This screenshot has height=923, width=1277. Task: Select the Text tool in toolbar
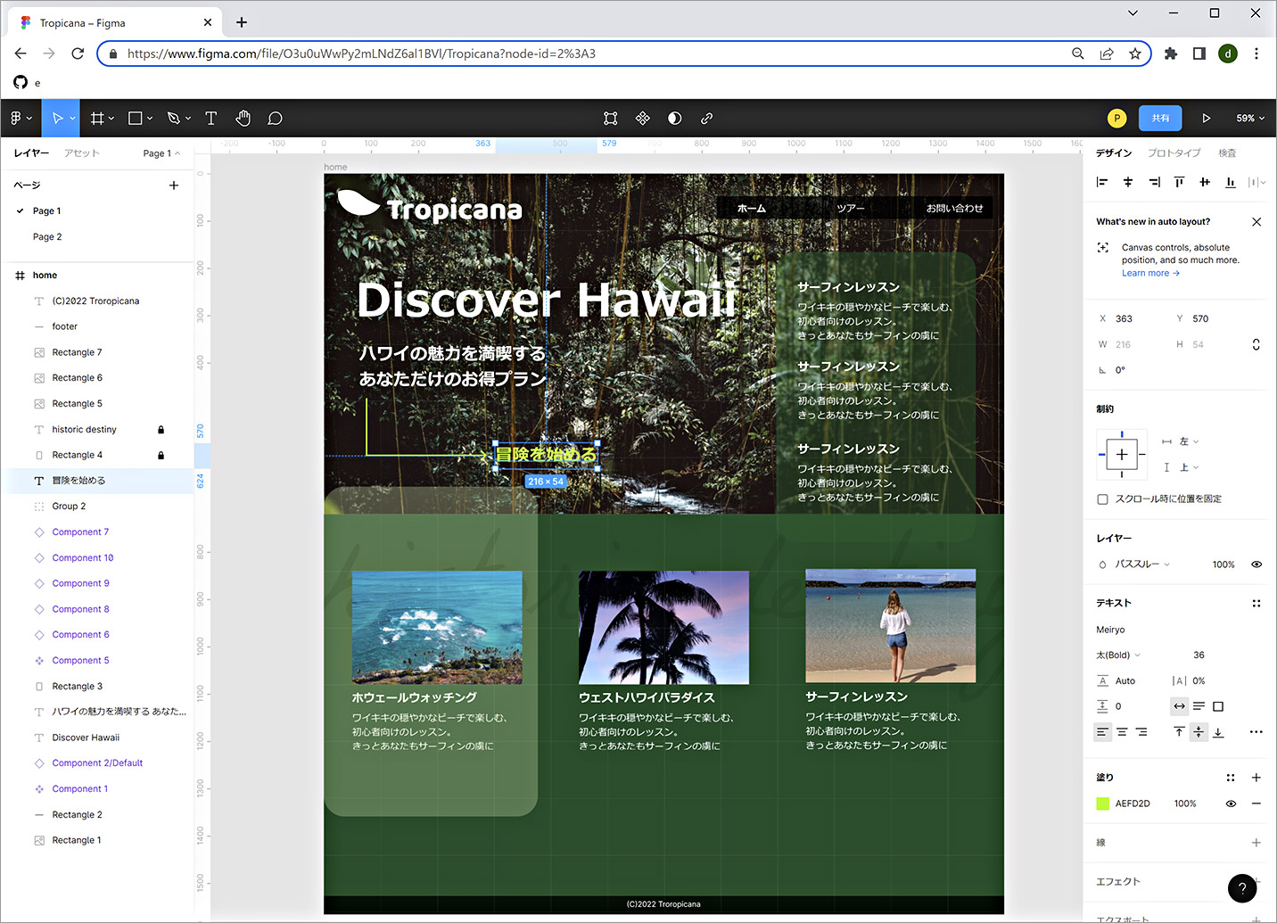point(211,118)
